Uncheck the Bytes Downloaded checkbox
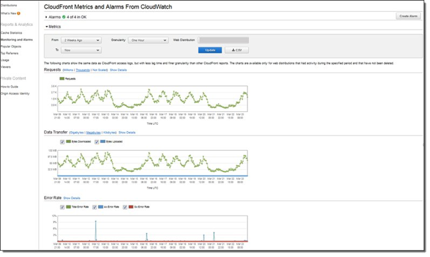430x257 pixels. pos(62,142)
